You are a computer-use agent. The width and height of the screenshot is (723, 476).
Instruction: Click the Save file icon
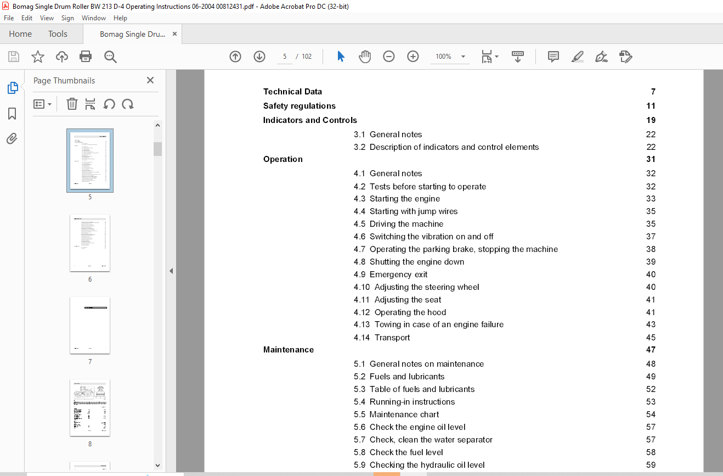tap(14, 57)
